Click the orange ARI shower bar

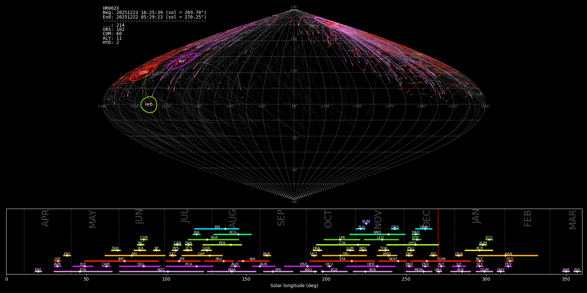click(135, 256)
